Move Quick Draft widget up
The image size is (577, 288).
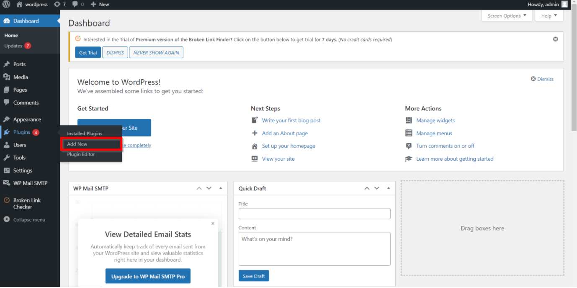coord(367,188)
